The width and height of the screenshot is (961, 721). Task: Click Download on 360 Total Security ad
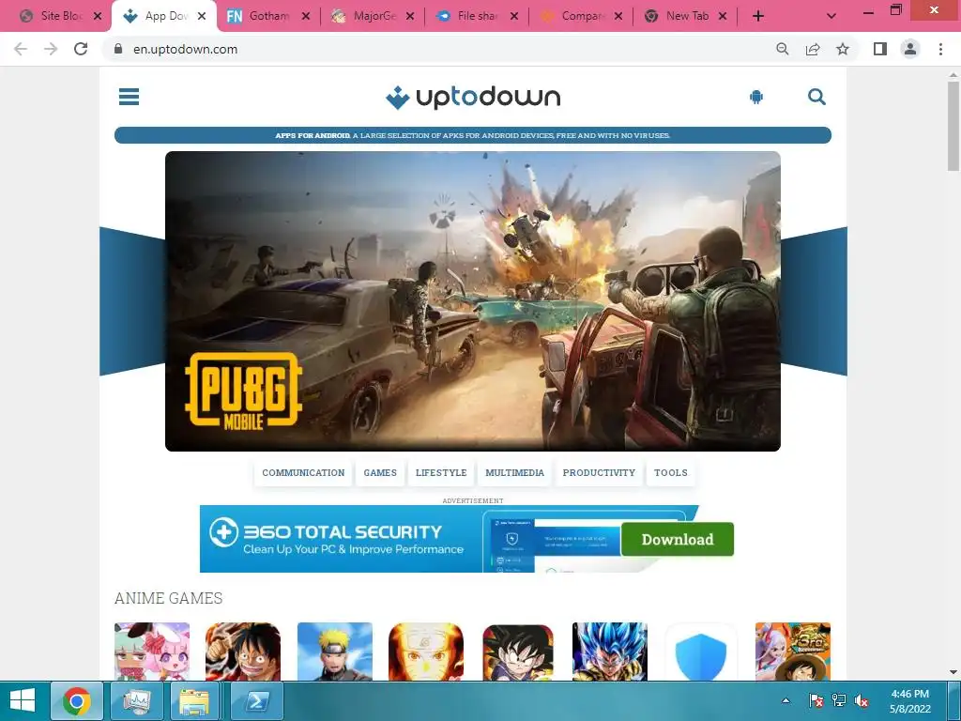[678, 540]
